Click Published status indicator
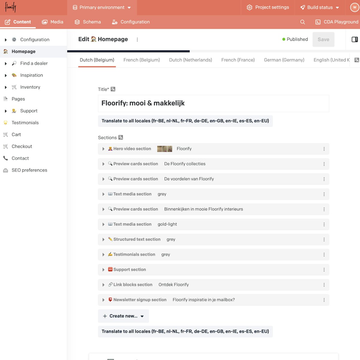 coord(295,39)
